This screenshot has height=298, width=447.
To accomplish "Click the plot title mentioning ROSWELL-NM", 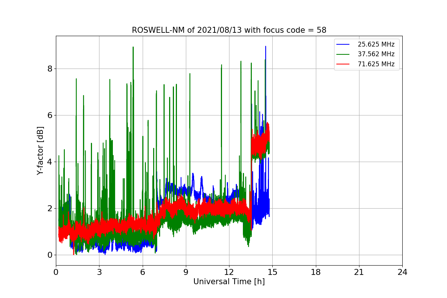I will [x=229, y=30].
